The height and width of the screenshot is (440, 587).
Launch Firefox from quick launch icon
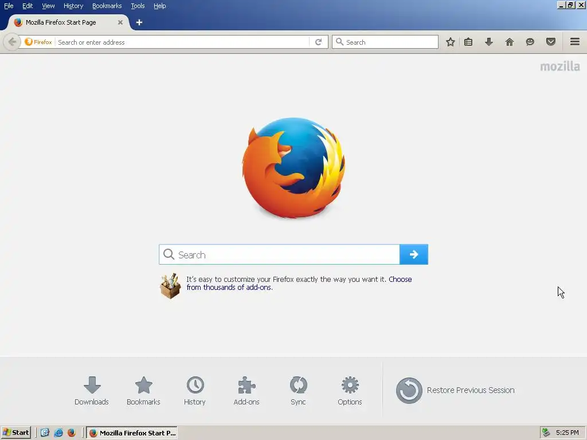point(72,433)
